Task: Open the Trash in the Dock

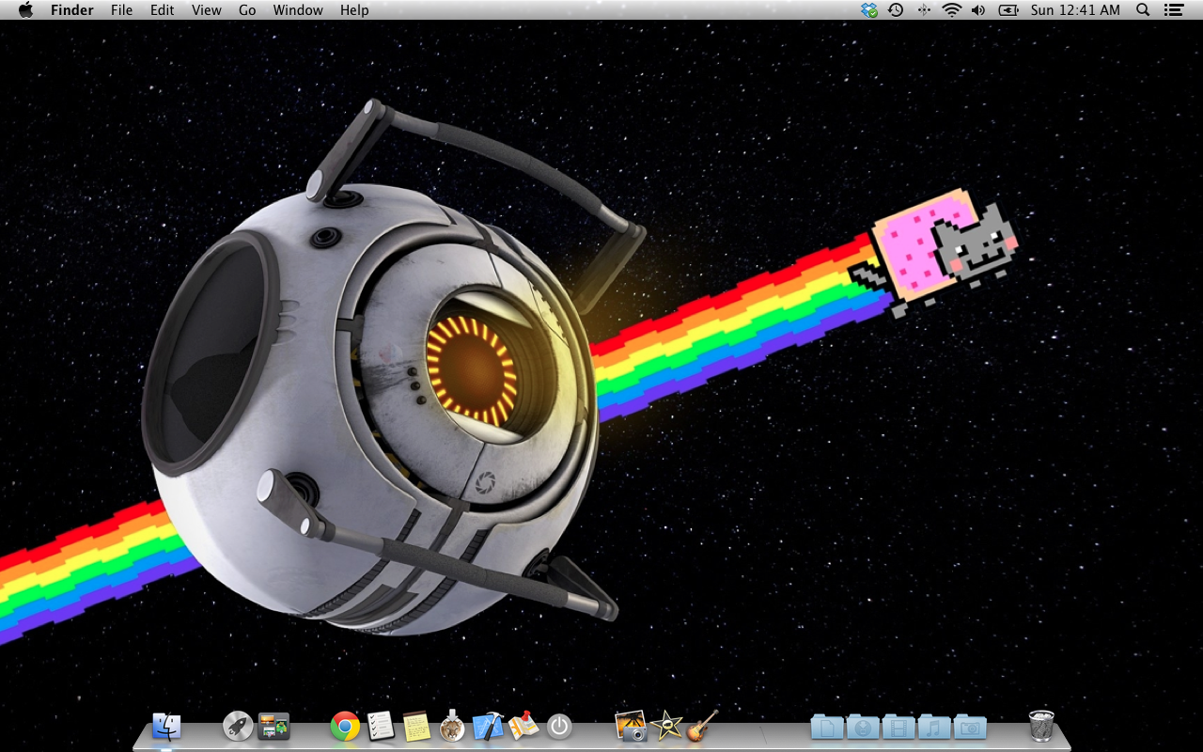Action: pos(1041,726)
